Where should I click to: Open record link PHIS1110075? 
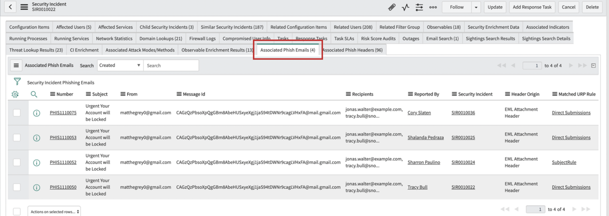[x=63, y=113]
